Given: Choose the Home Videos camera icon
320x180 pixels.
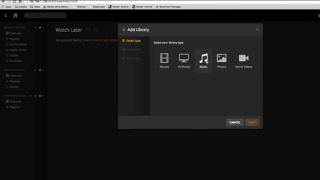Looking at the screenshot, I should coord(243,58).
